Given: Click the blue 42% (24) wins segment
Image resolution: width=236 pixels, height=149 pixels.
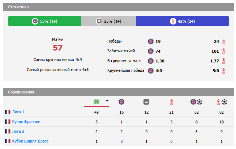Looking at the screenshot, I should 182,21.
